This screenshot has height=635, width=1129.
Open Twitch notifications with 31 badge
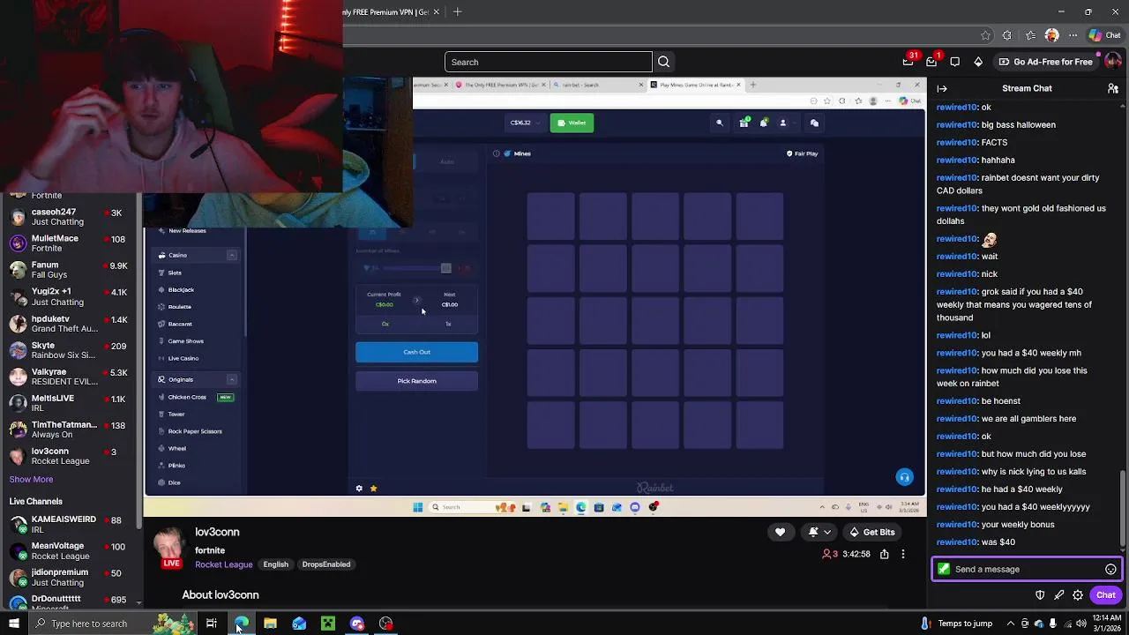pos(908,62)
